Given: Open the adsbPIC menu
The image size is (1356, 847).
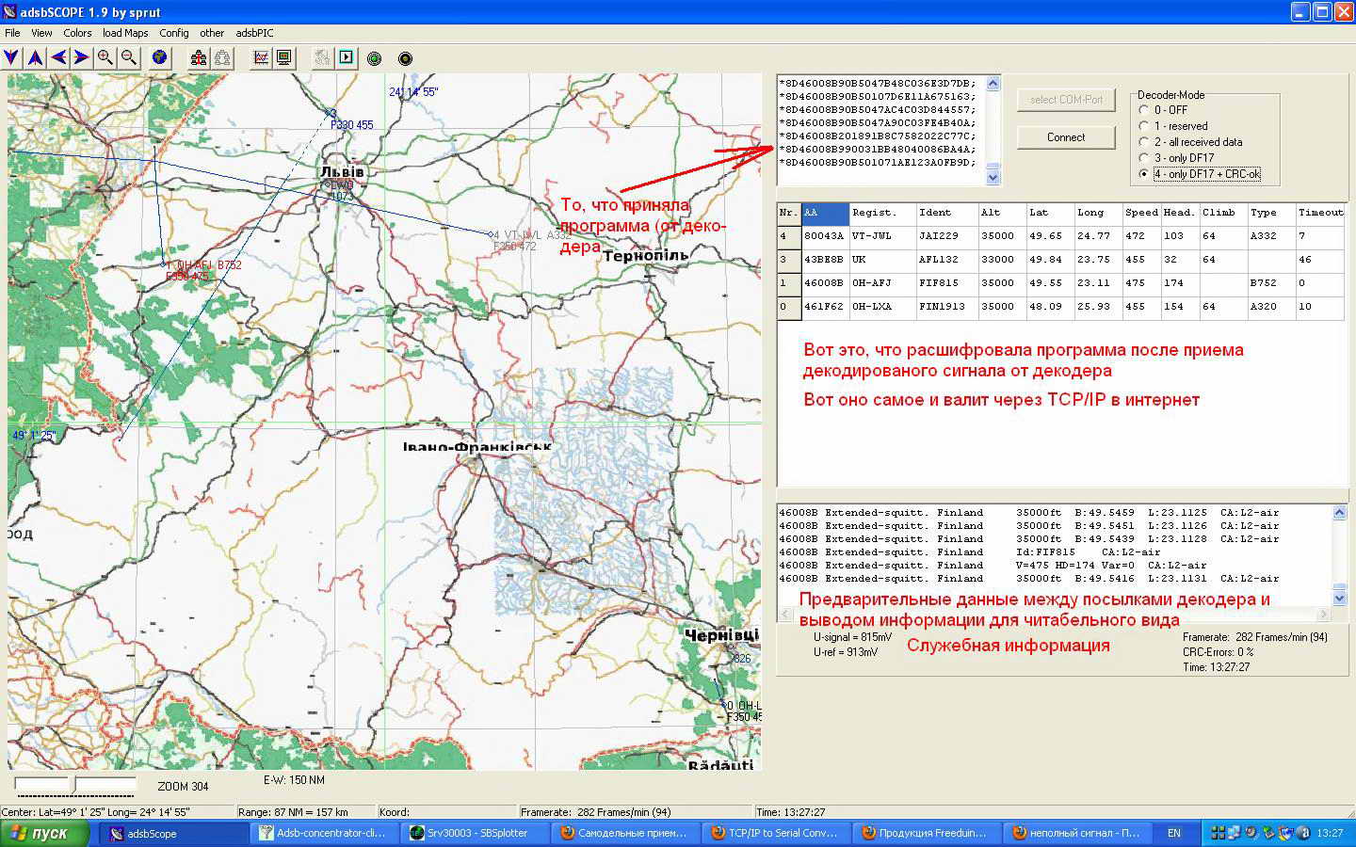Looking at the screenshot, I should coord(254,33).
